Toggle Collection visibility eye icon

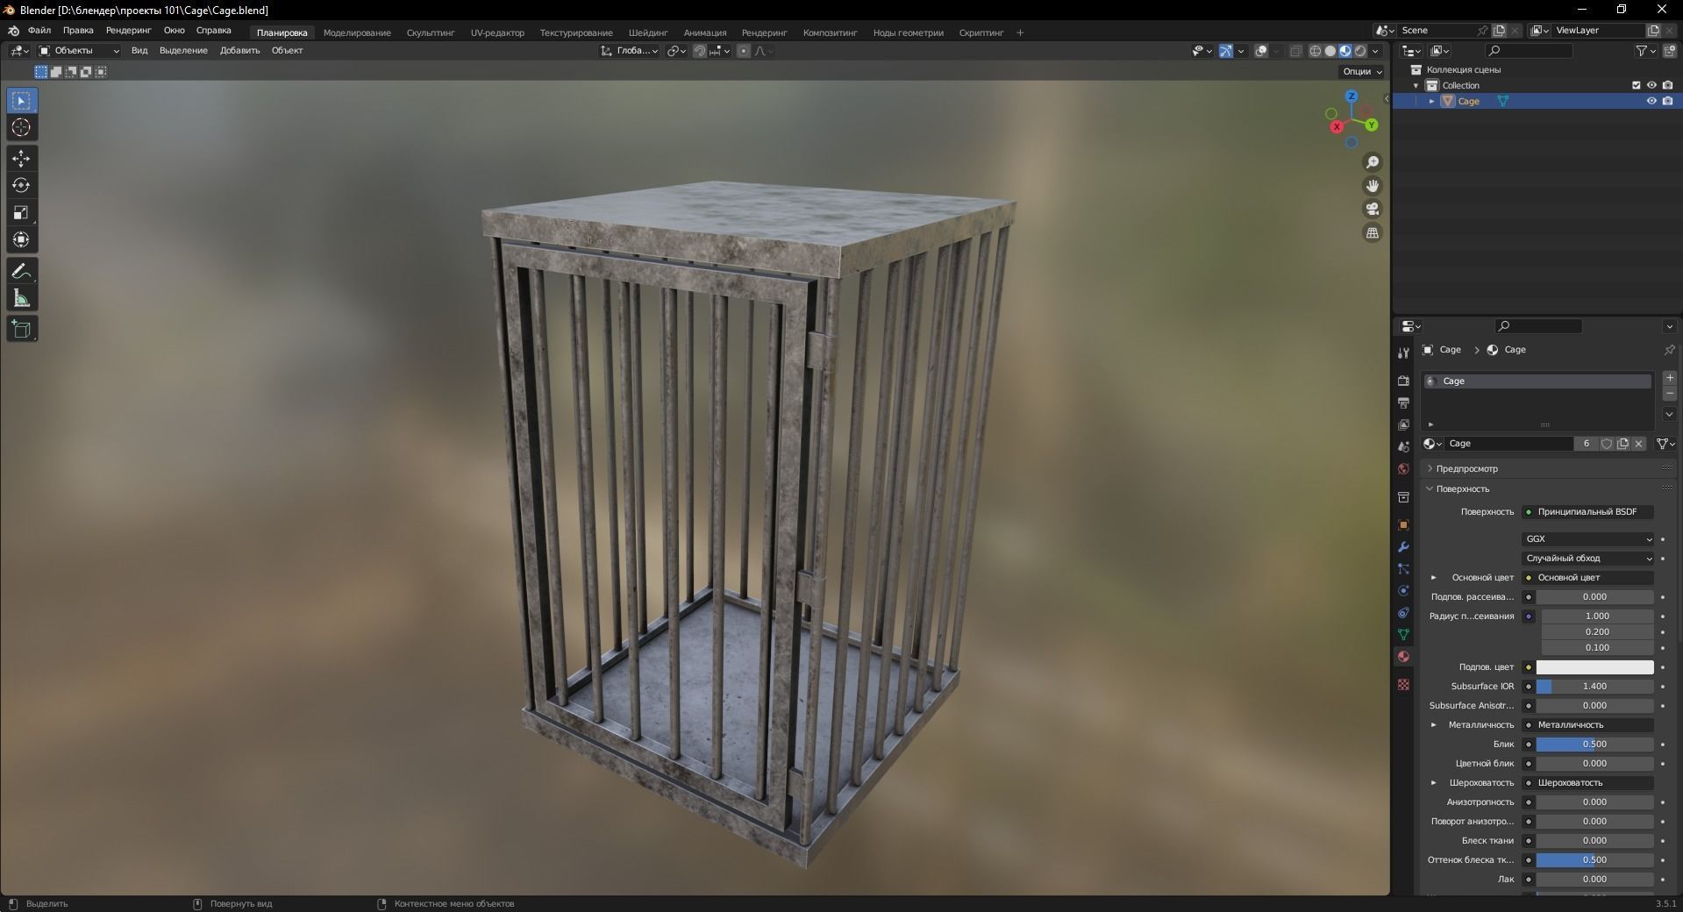(1651, 85)
